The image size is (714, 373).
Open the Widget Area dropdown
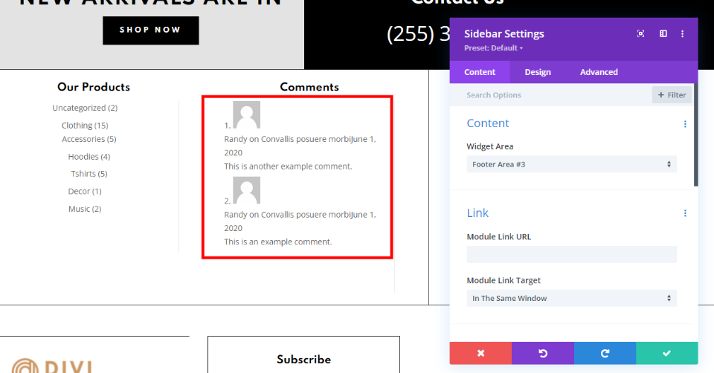[x=571, y=164]
